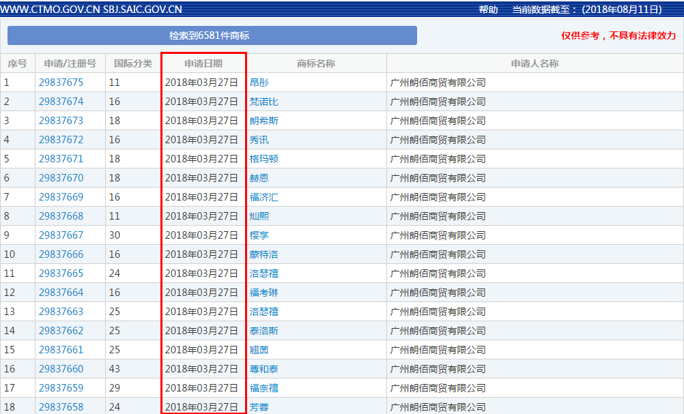The image size is (684, 414).
Task: Open registration number 29837663
Action: (61, 312)
